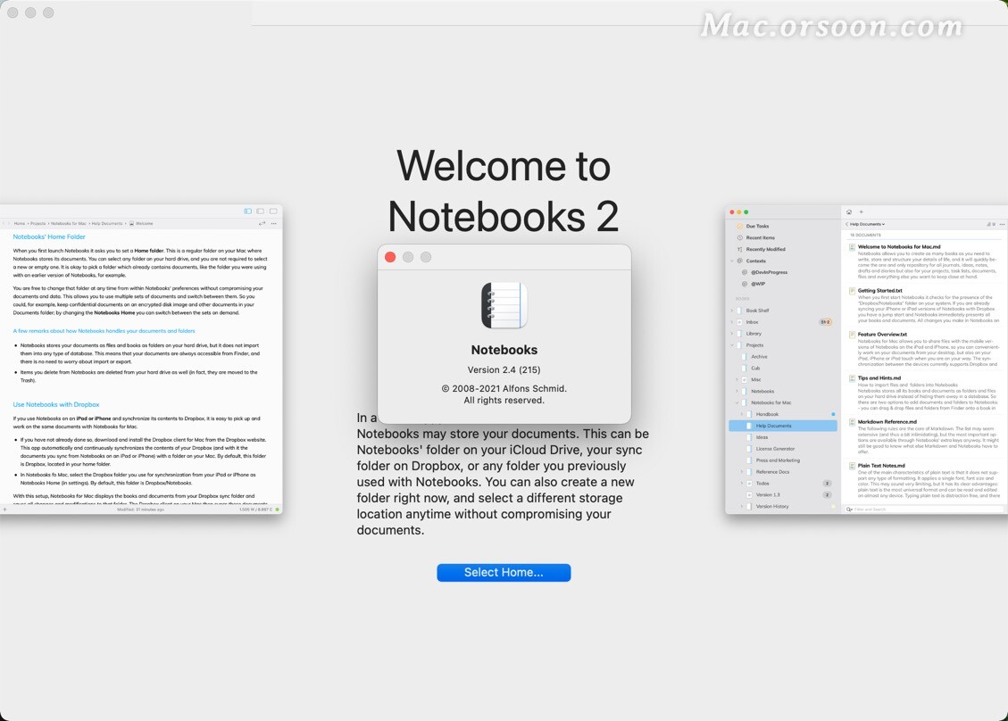Open the Help Documents dropdown menu
This screenshot has width=1008, height=721.
[883, 224]
